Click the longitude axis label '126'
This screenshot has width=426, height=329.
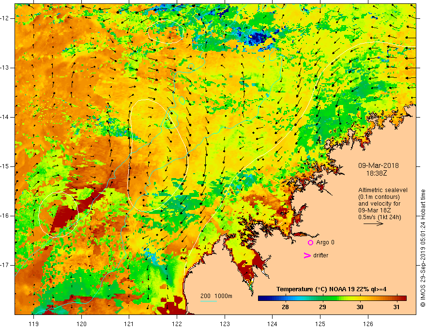(368, 324)
